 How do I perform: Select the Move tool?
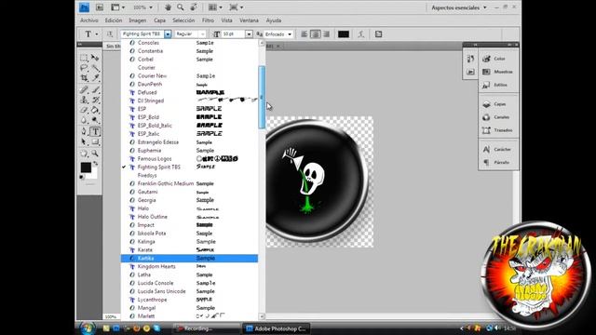tap(95, 58)
